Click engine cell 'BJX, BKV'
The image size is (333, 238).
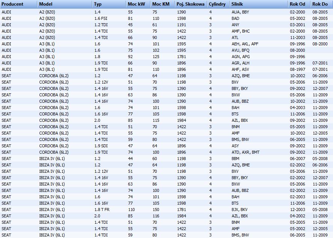point(239,210)
